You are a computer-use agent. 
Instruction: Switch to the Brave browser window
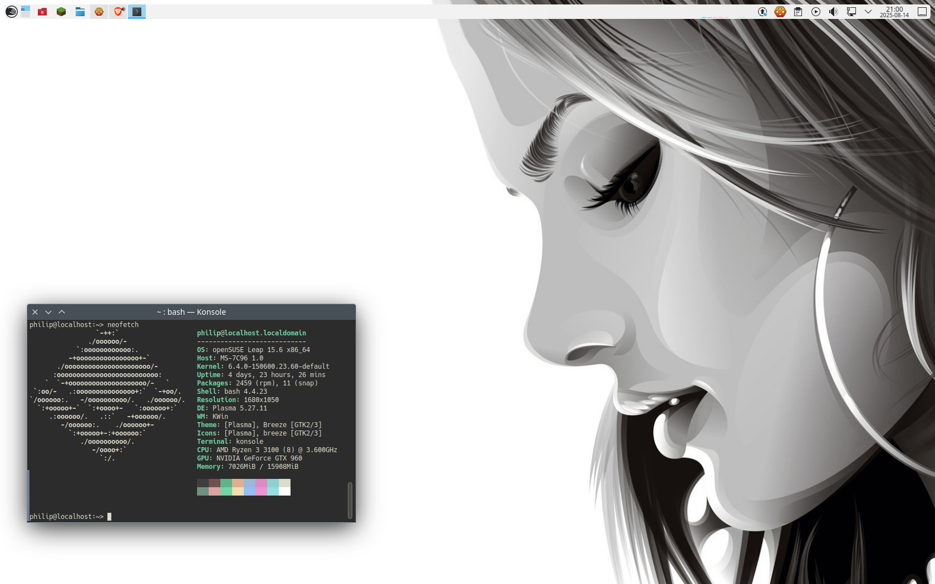(118, 12)
